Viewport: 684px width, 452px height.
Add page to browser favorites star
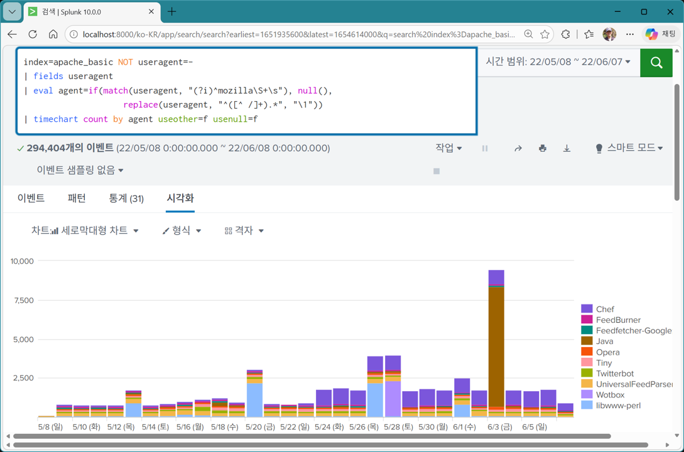[x=545, y=35]
